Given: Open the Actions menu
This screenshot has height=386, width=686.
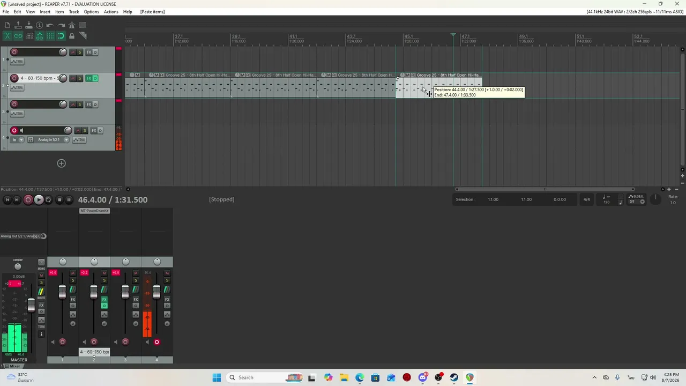Looking at the screenshot, I should (x=111, y=12).
